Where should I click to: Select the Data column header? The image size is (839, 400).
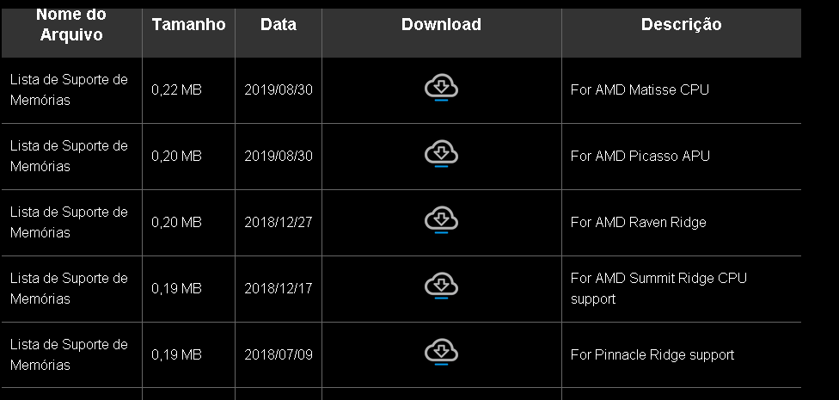279,25
